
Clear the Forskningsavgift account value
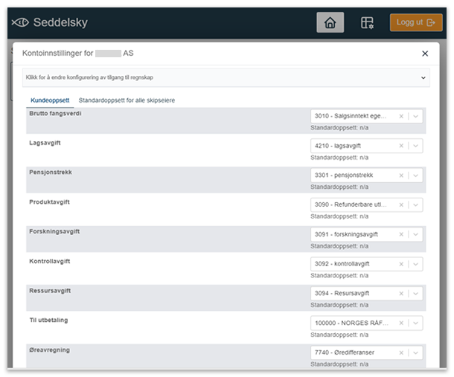pos(402,234)
